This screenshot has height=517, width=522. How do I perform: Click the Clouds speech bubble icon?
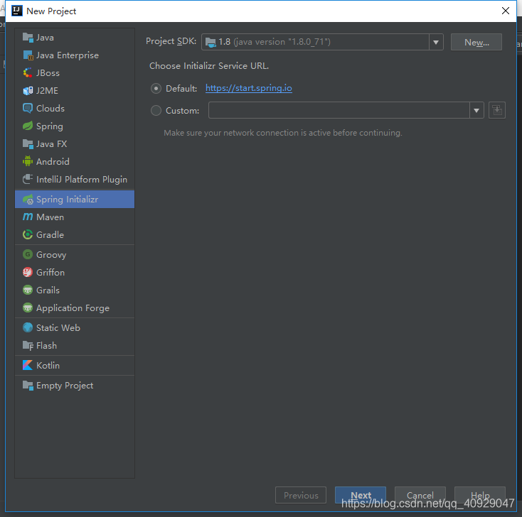[x=28, y=109]
